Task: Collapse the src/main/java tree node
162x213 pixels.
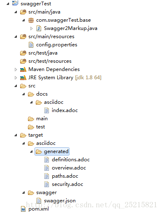Action: point(16,12)
